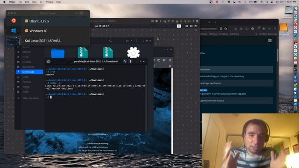The width and height of the screenshot is (299, 168).
Task: Open the Files window three-dot menu
Action: coord(137,41)
